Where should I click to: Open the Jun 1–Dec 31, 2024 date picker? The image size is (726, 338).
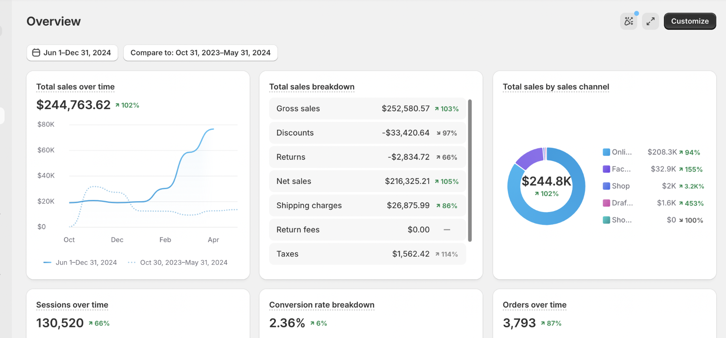[x=72, y=53]
